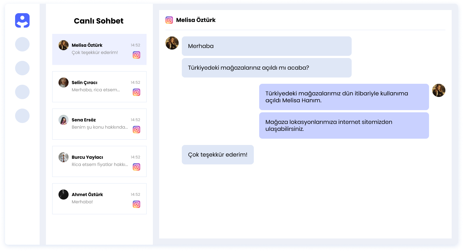Click the chat app logo in the sidebar
Image resolution: width=463 pixels, height=251 pixels.
click(22, 20)
